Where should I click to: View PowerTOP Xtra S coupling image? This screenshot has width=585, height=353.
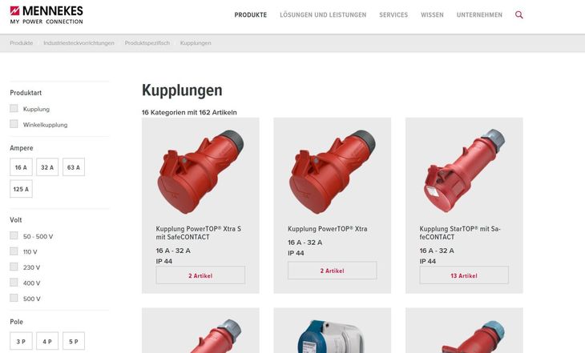pyautogui.click(x=200, y=171)
